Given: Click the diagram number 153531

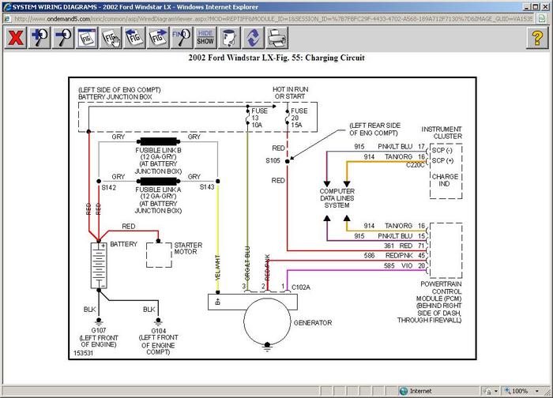Looking at the screenshot, I should point(83,353).
